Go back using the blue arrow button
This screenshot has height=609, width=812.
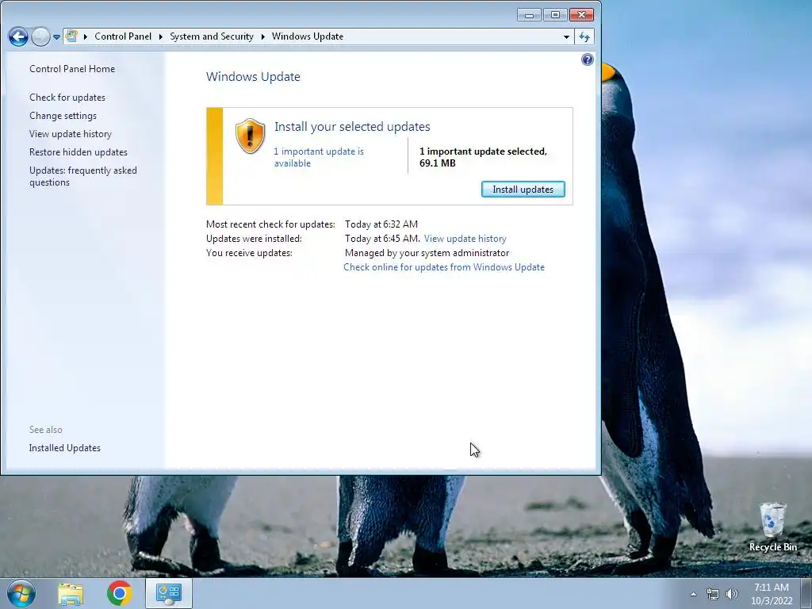coord(18,36)
